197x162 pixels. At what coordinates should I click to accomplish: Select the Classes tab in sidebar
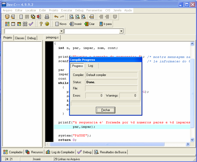(x=20, y=38)
